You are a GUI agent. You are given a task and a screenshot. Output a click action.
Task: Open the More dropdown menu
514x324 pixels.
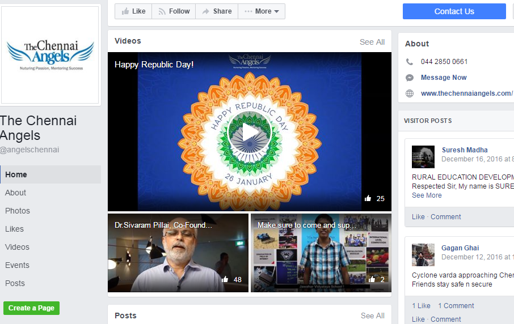[x=262, y=11]
